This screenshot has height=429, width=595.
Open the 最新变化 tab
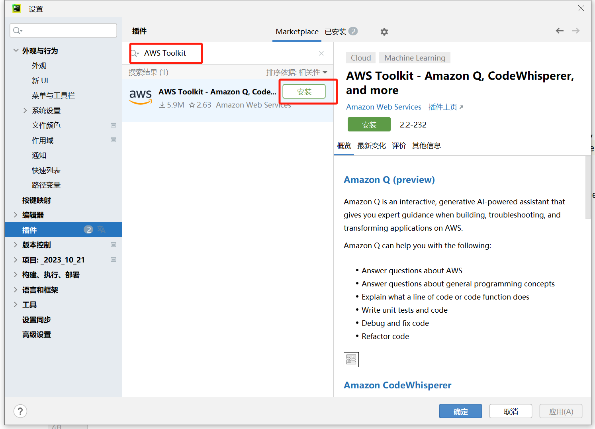pyautogui.click(x=371, y=146)
